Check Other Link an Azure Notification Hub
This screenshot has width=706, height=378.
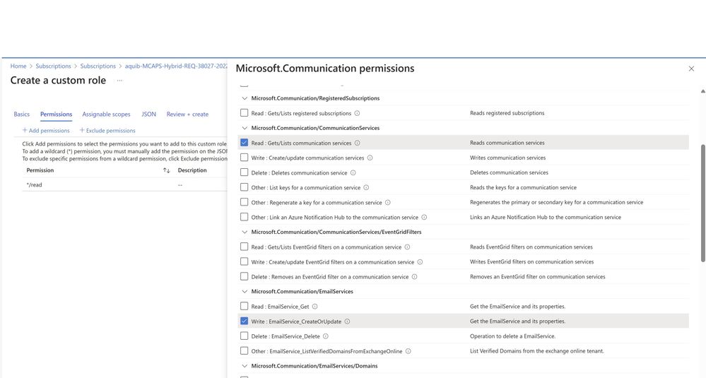coord(244,217)
